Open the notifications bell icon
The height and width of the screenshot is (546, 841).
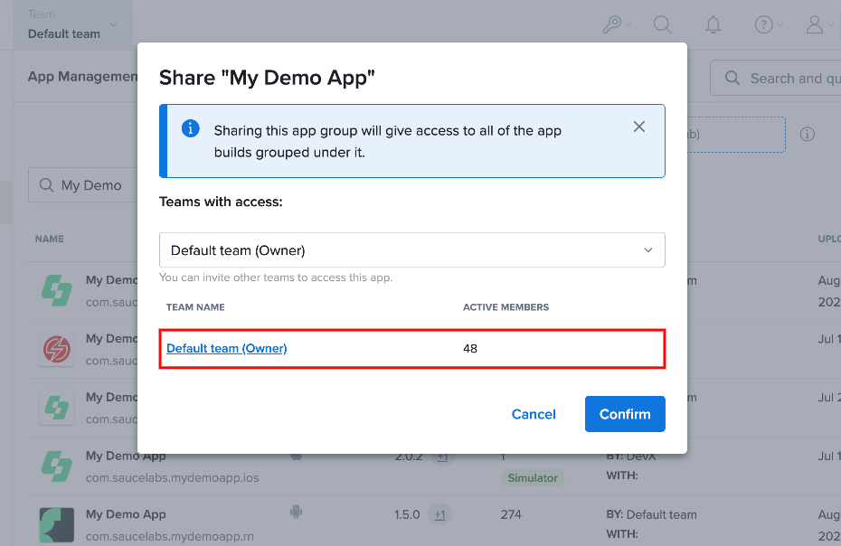tap(713, 24)
